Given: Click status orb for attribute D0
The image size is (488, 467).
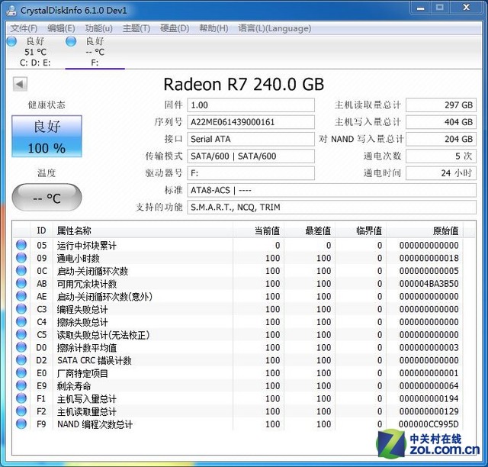Looking at the screenshot, I should [x=21, y=347].
